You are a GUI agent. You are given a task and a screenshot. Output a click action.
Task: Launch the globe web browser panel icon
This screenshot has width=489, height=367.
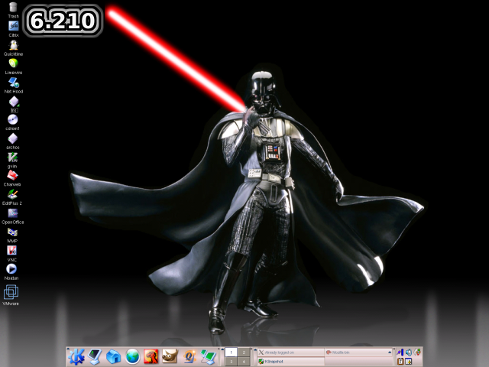click(x=132, y=357)
